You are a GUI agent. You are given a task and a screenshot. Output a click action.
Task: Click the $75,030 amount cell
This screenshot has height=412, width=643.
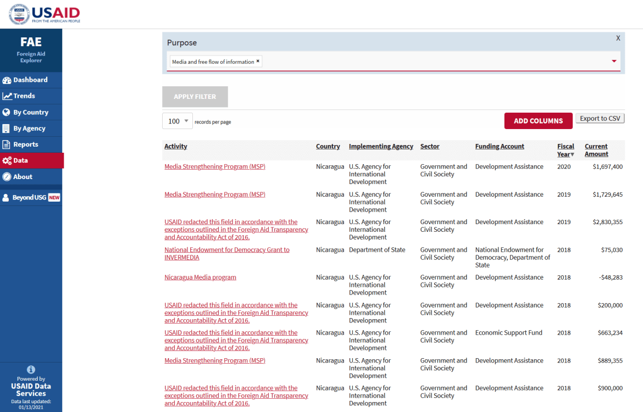(612, 249)
